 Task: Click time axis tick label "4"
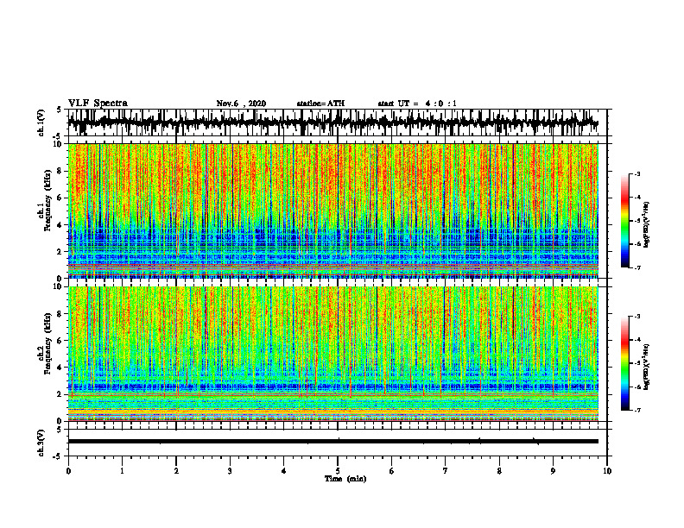[284, 471]
